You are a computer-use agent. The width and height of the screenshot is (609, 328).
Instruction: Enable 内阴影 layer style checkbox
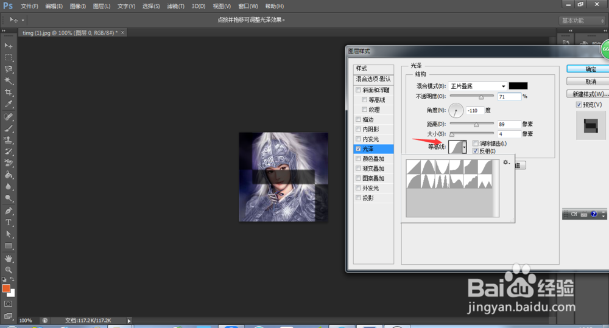click(x=358, y=129)
